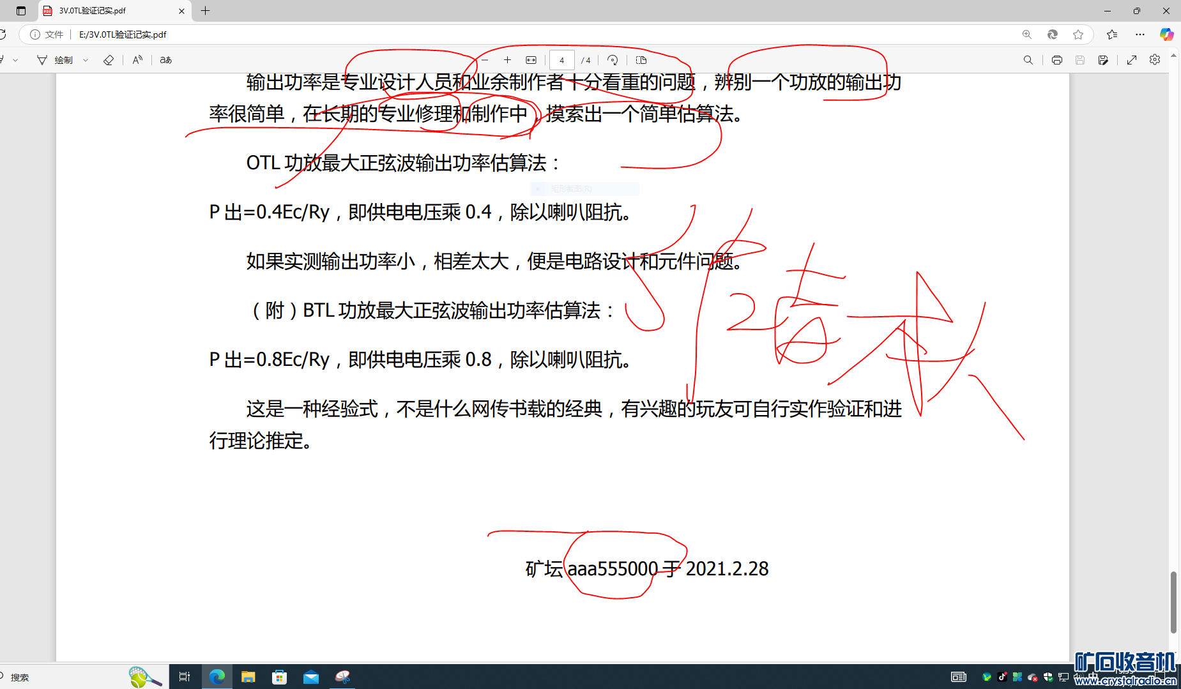The image size is (1181, 689).
Task: Click the formula line P 出=0.4Ec/Ry
Action: (270, 212)
